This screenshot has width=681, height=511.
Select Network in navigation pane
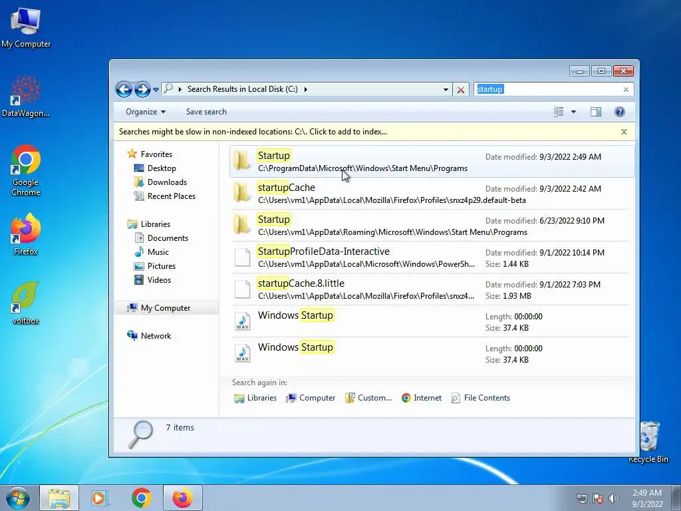pyautogui.click(x=149, y=336)
